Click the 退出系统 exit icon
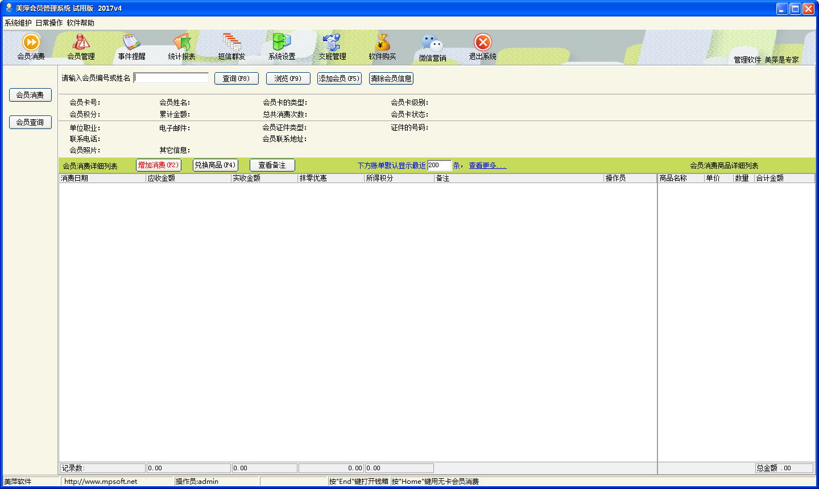The height and width of the screenshot is (489, 819). pos(482,47)
